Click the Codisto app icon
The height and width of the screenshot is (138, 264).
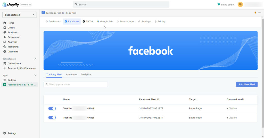click(5, 80)
